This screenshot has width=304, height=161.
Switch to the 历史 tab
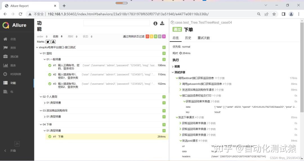(x=188, y=38)
